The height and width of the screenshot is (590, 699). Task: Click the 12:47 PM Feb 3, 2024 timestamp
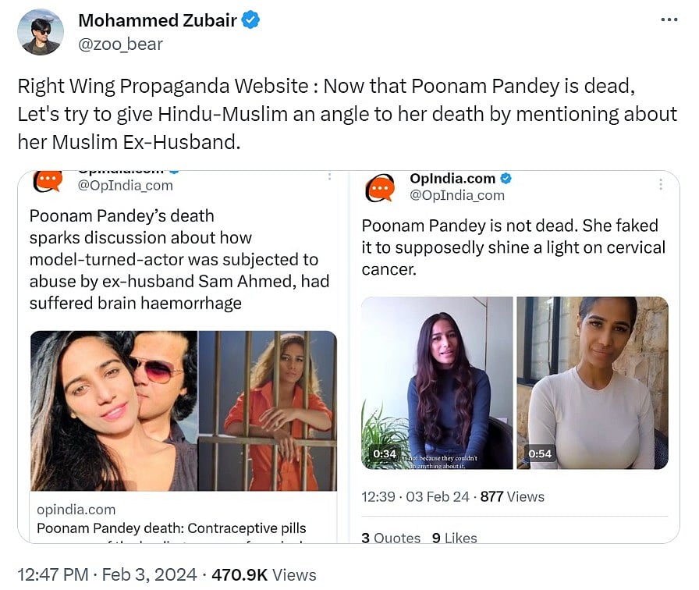click(106, 575)
